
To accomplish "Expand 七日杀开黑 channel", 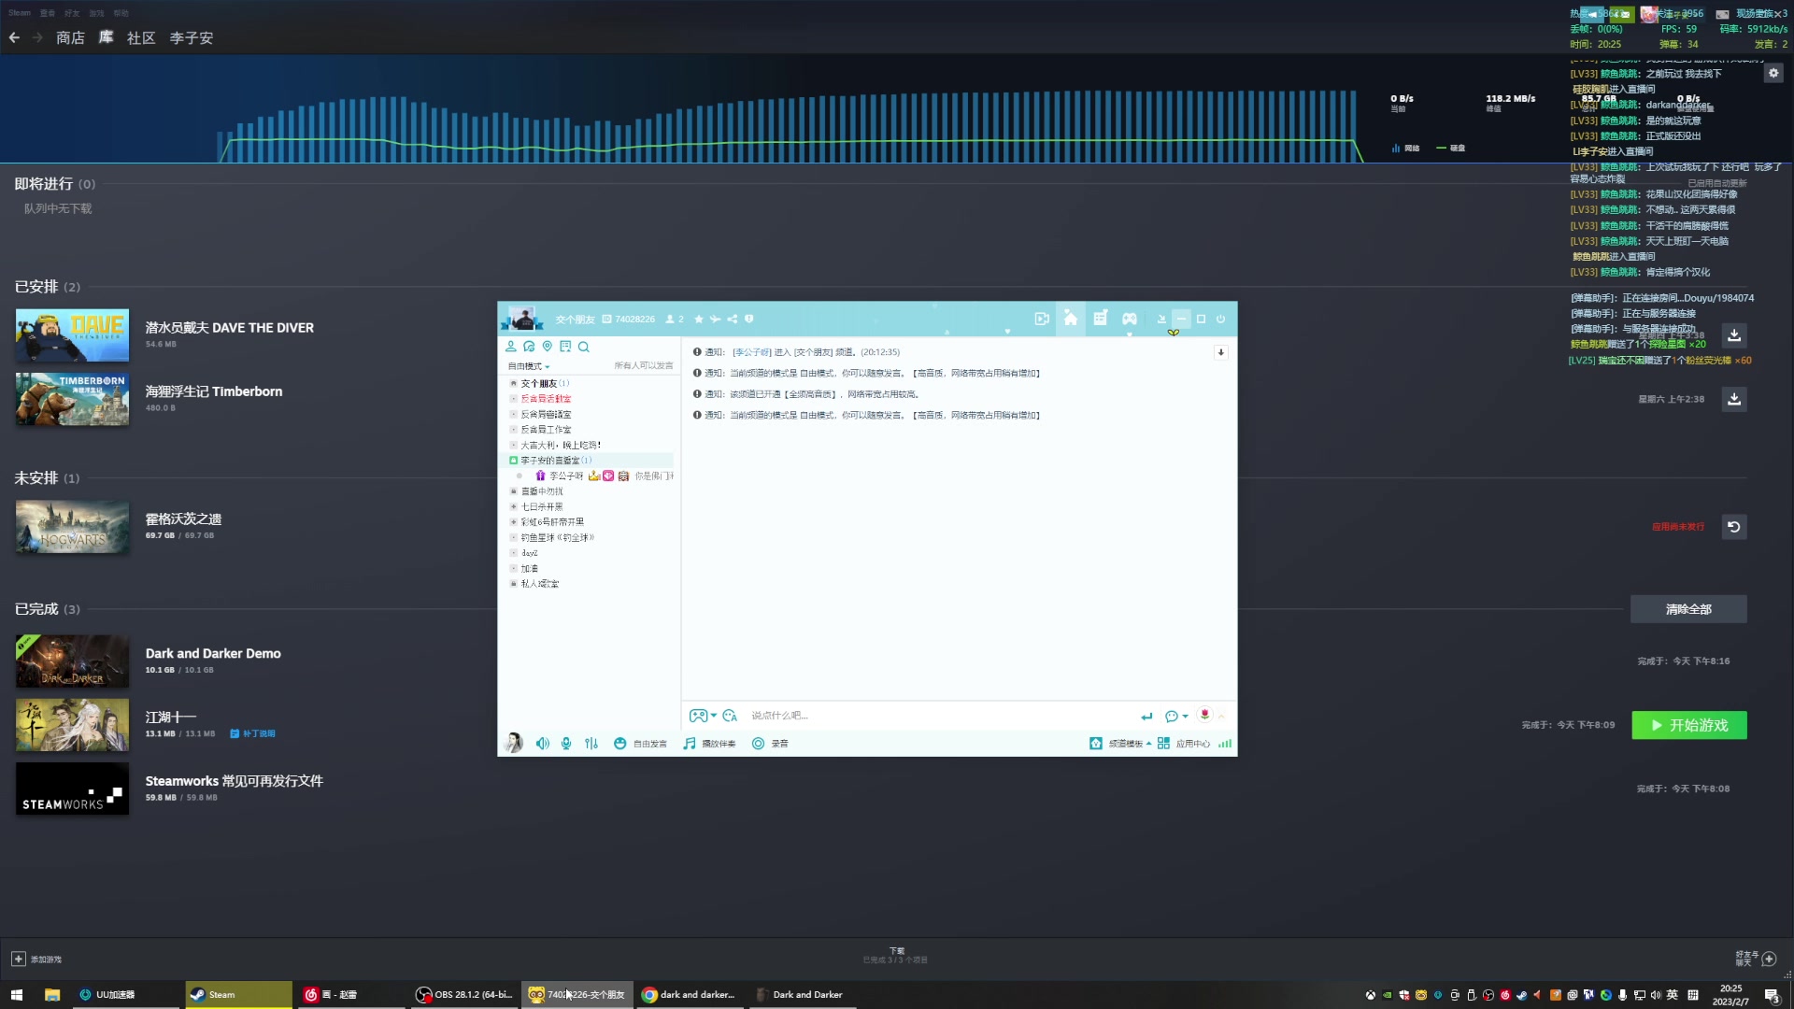I will (x=513, y=506).
